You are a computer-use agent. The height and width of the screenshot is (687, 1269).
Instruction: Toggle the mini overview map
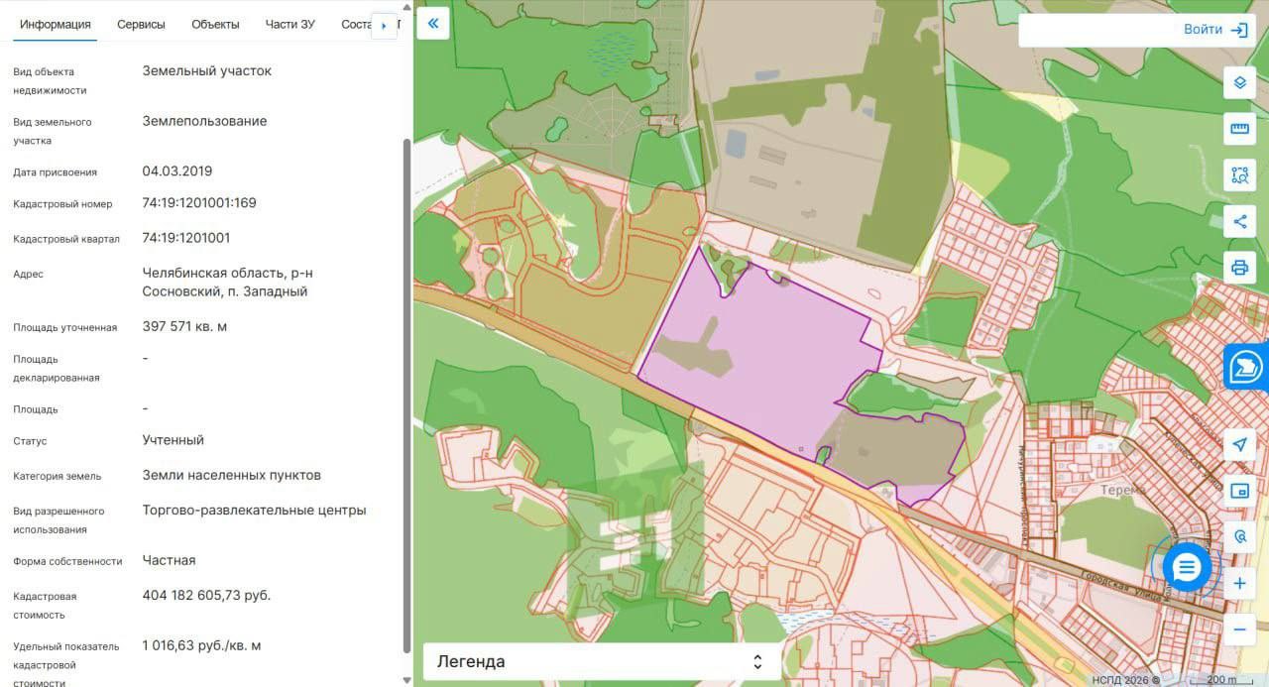(1239, 491)
